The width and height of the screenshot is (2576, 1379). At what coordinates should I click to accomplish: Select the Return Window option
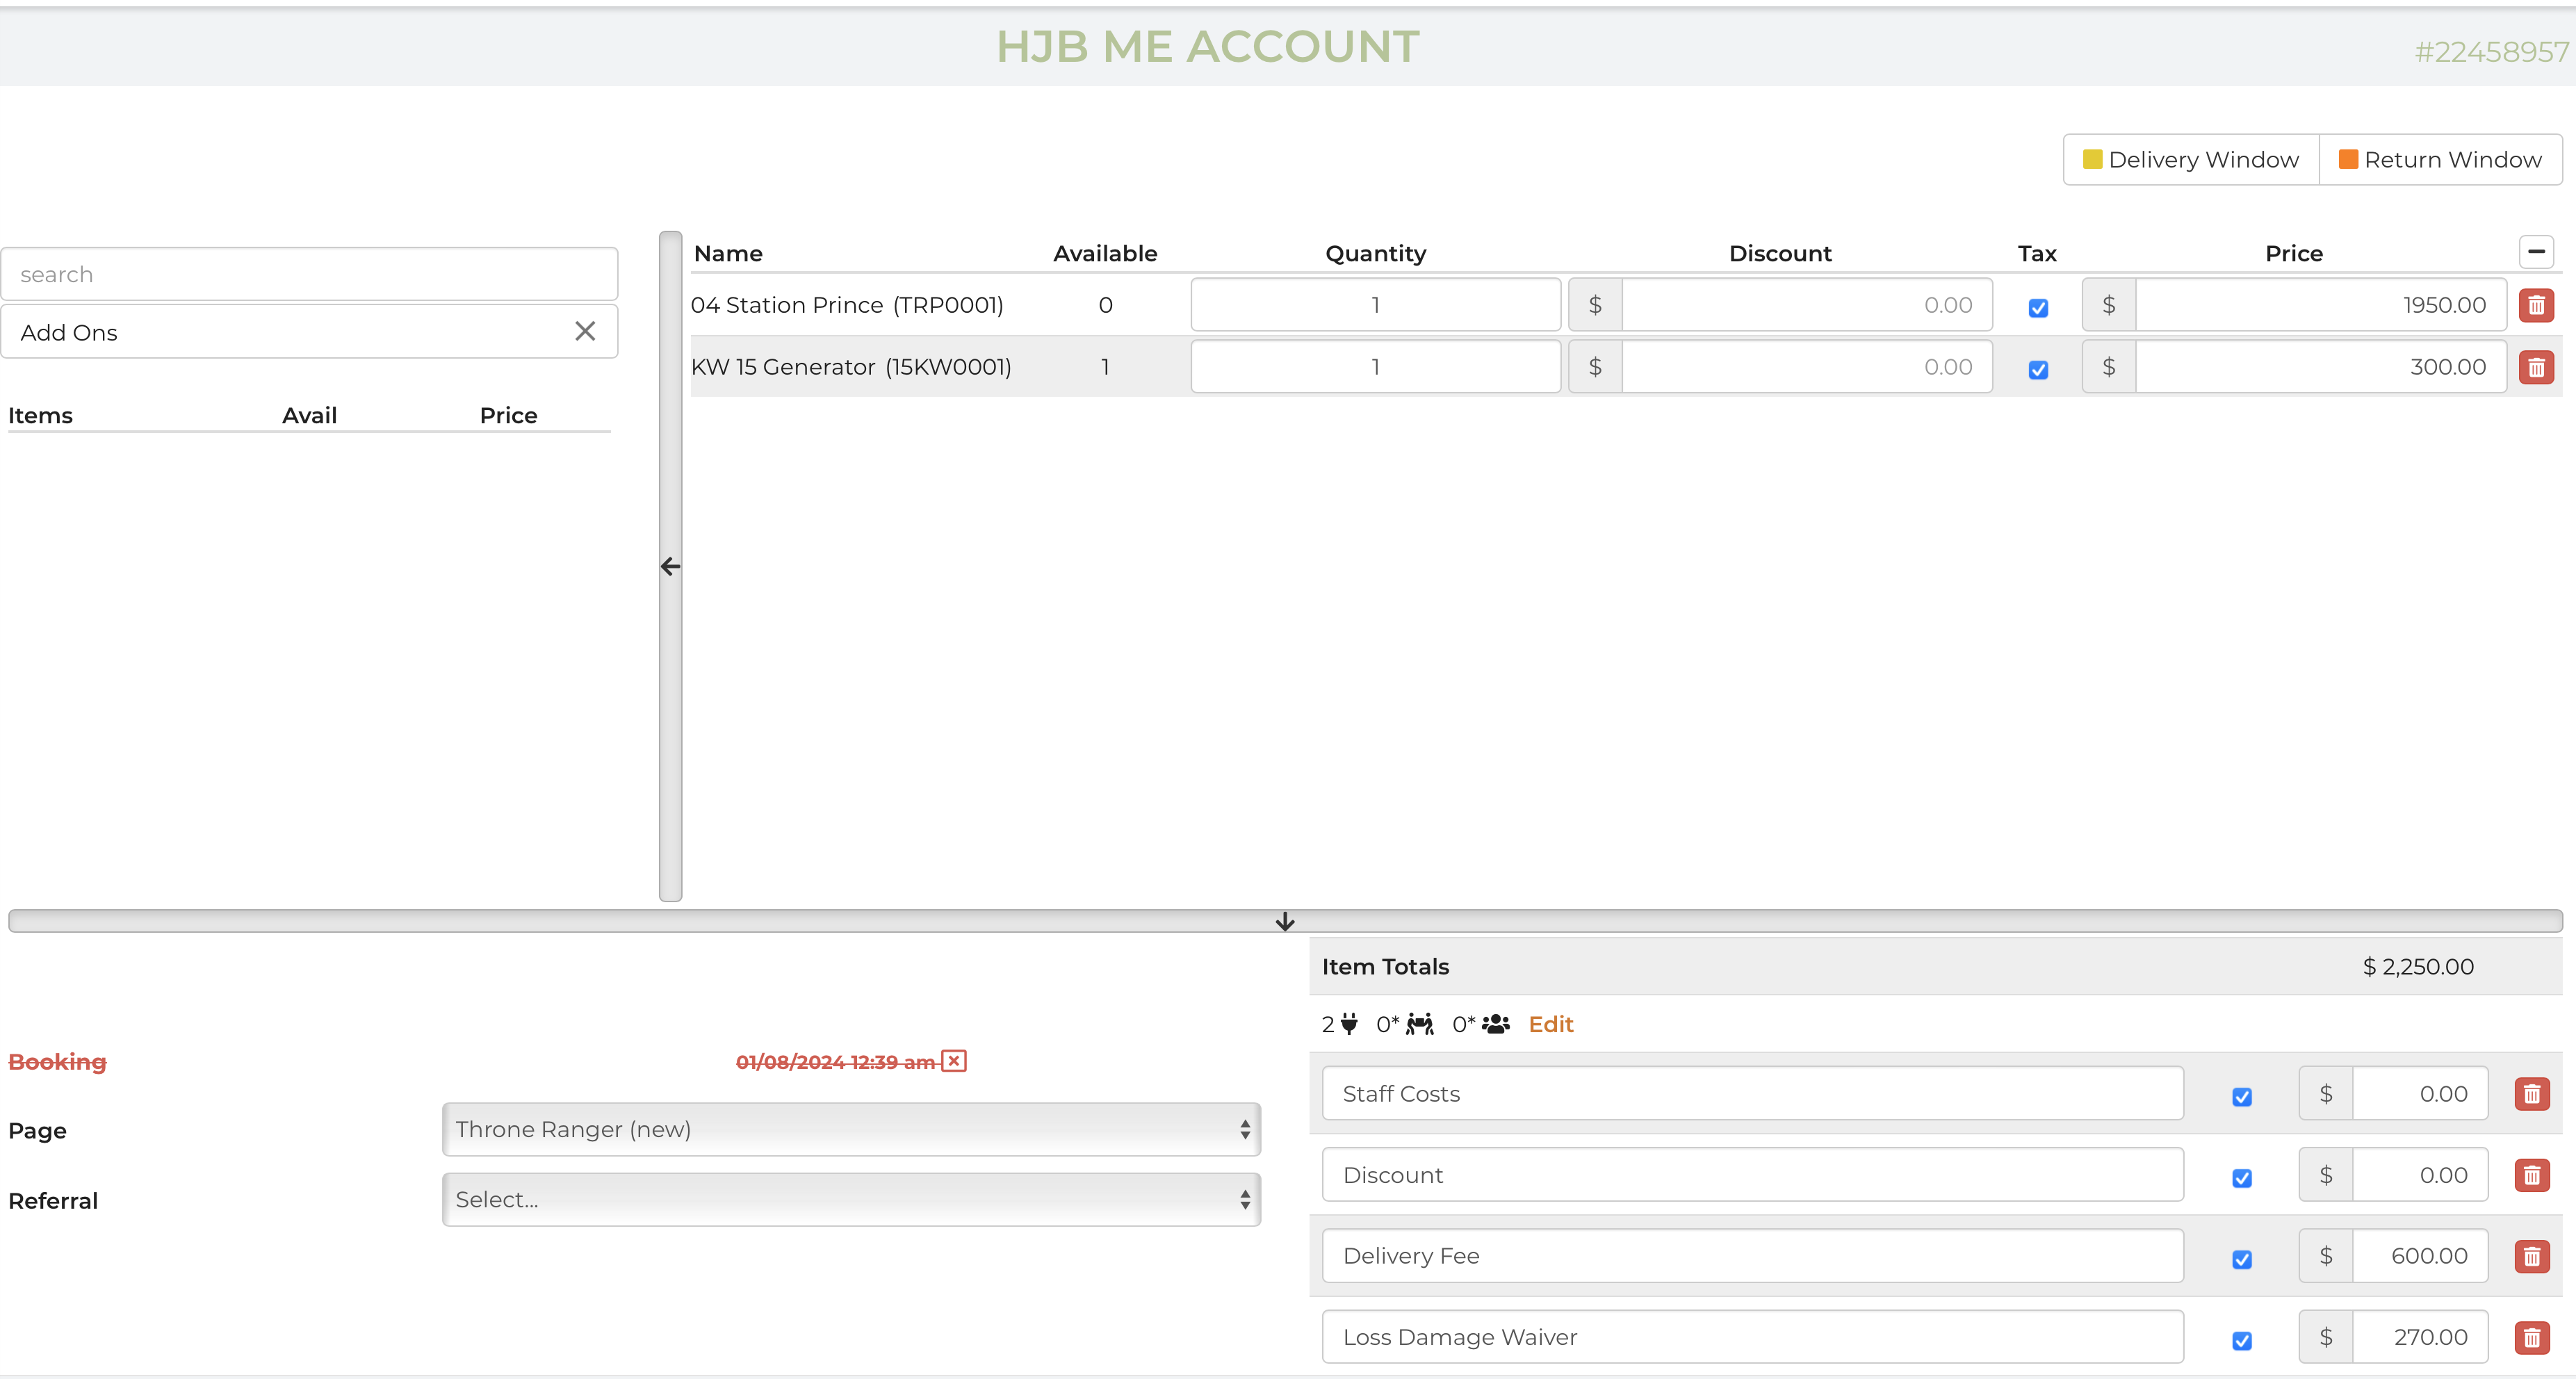tap(2440, 160)
